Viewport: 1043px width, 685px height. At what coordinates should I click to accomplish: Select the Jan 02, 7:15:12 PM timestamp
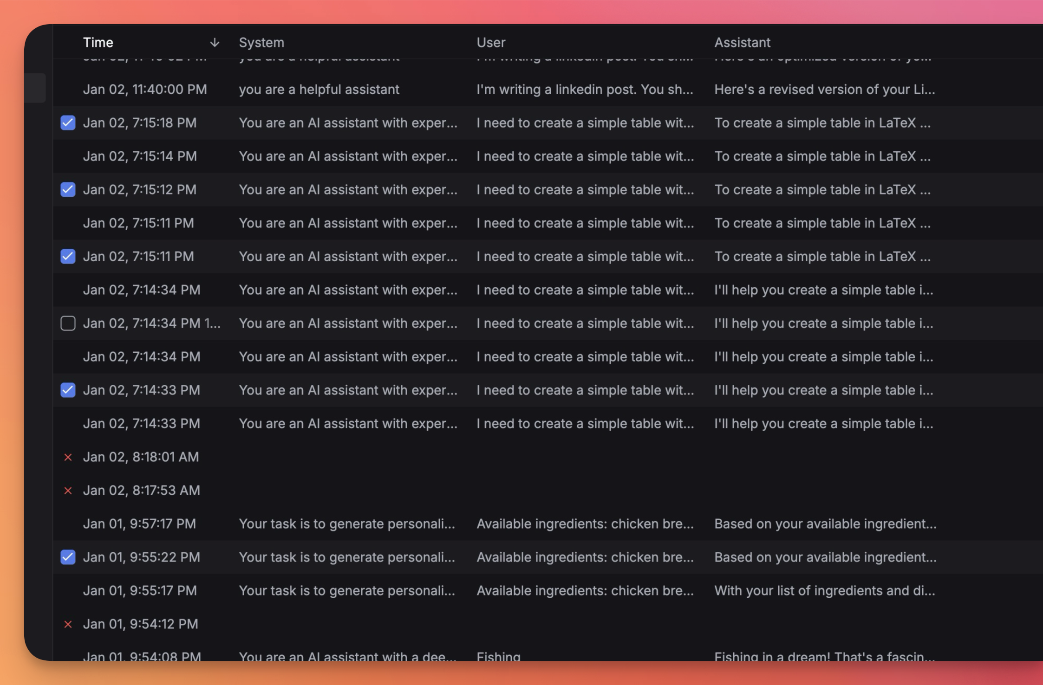click(140, 190)
